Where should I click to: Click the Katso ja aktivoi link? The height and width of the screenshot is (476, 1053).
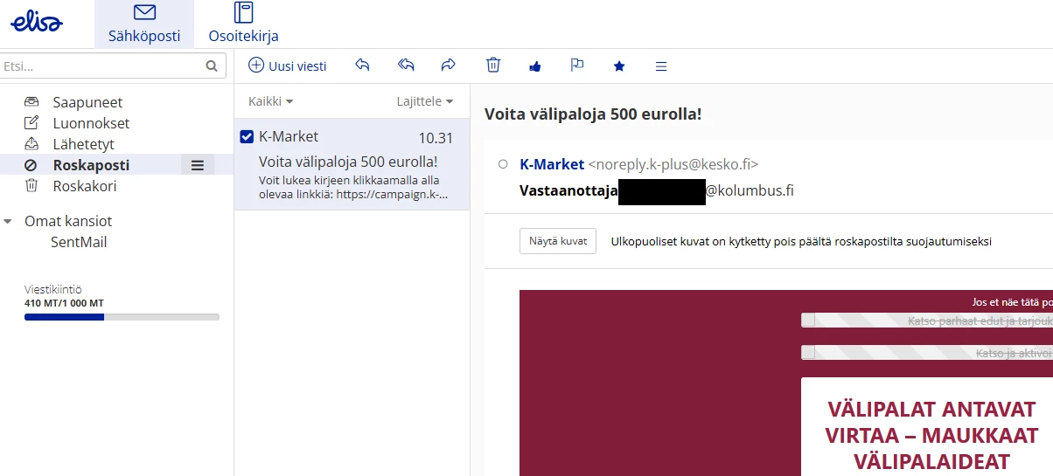click(1013, 353)
